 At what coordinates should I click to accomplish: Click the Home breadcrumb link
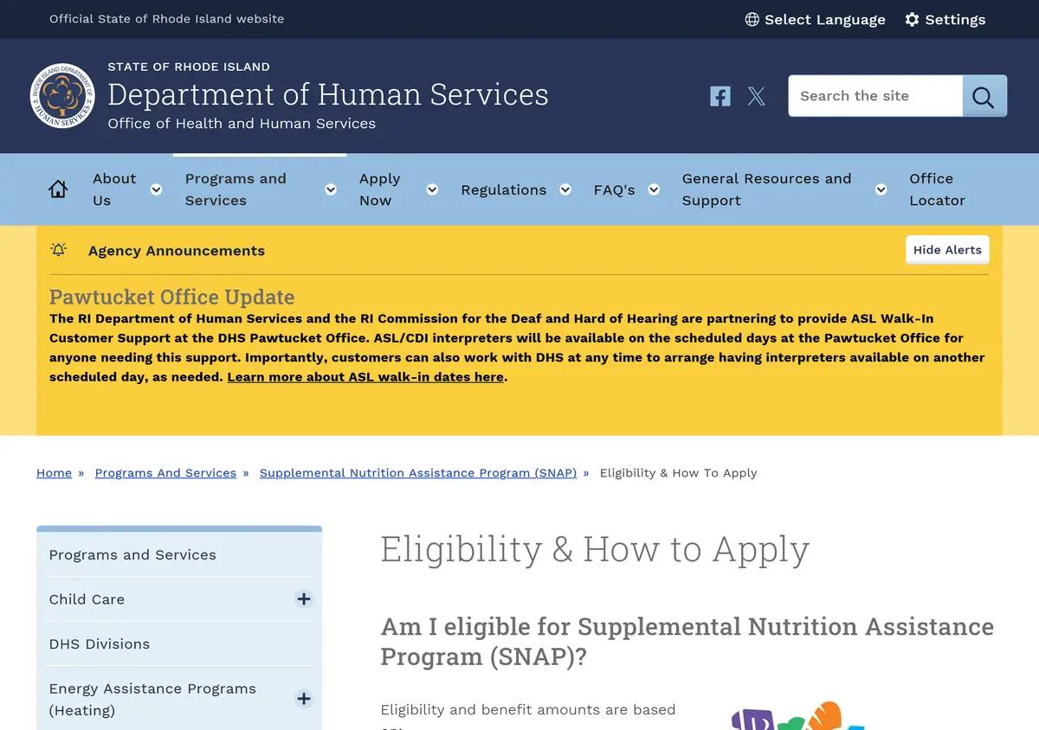click(x=54, y=473)
